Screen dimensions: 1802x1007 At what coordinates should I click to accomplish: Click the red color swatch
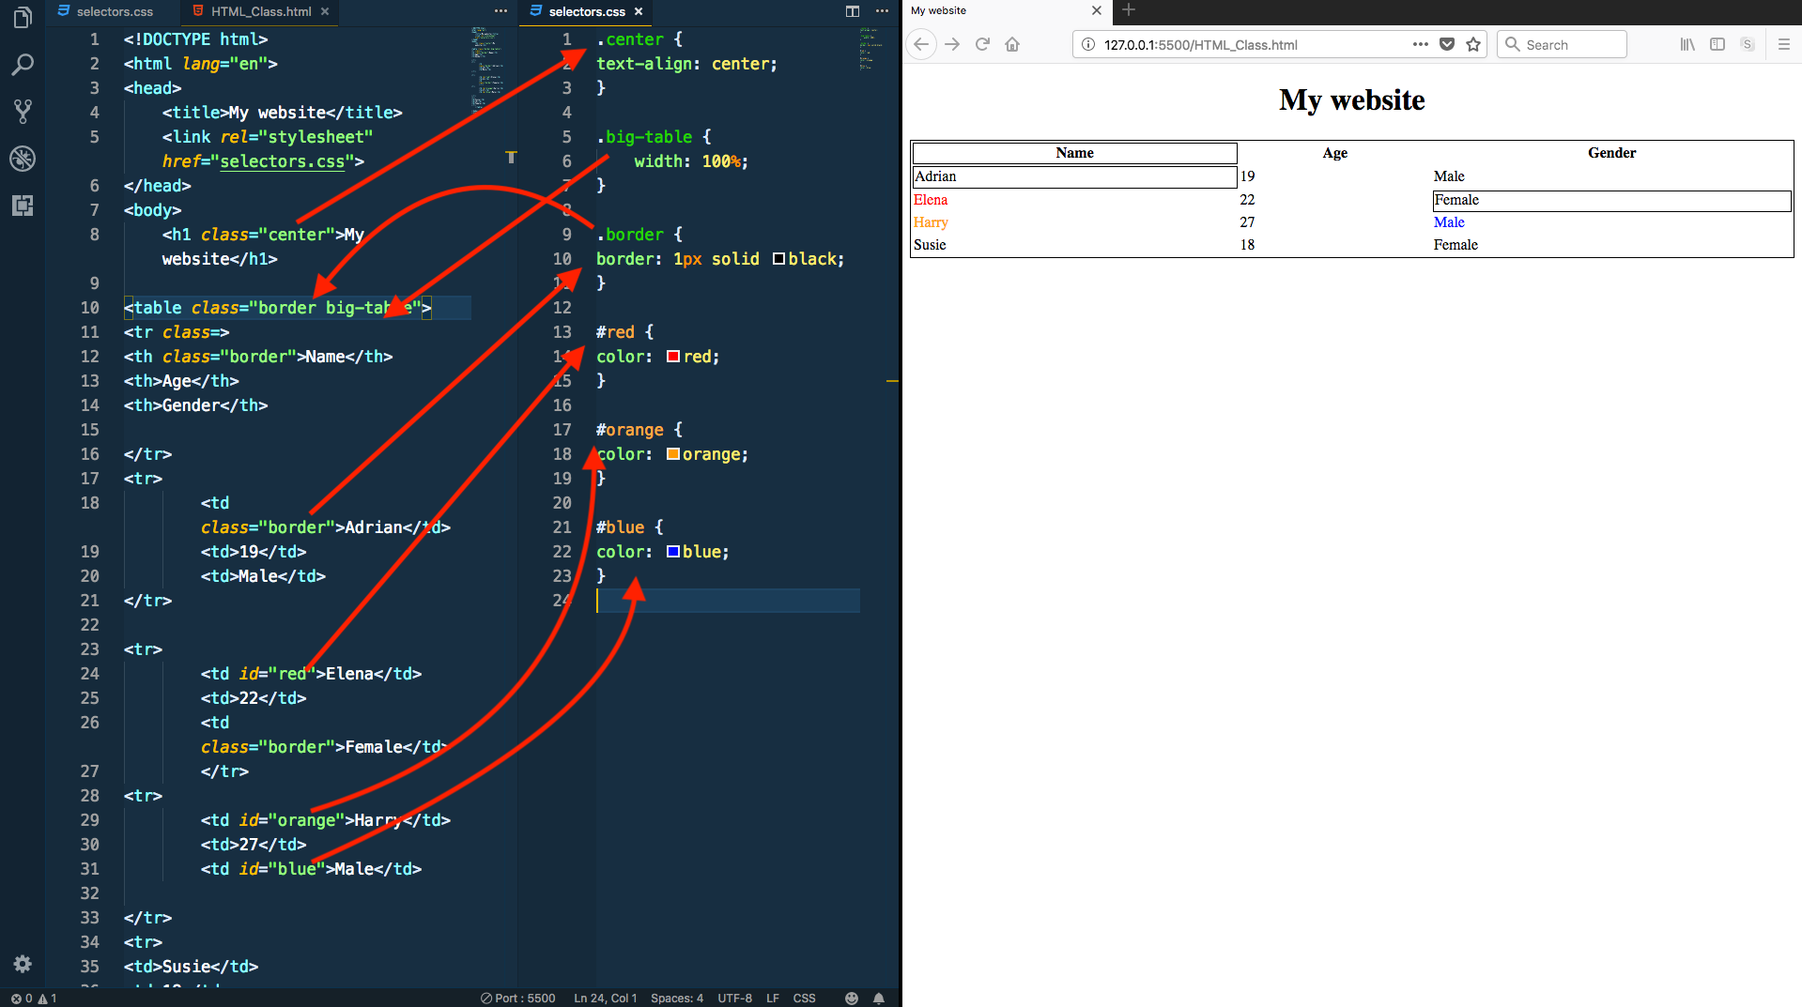(x=673, y=357)
